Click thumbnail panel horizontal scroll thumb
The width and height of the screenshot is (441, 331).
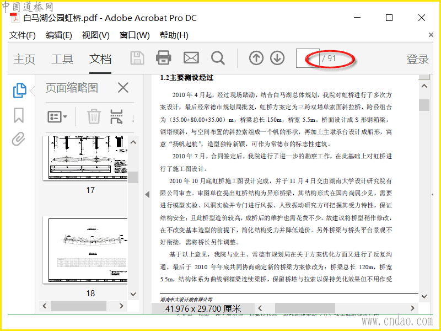(x=78, y=306)
